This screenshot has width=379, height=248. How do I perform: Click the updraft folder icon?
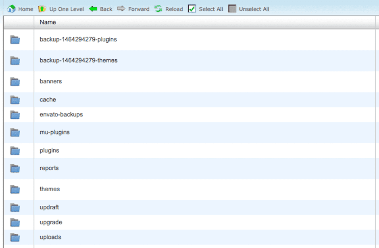pos(15,207)
